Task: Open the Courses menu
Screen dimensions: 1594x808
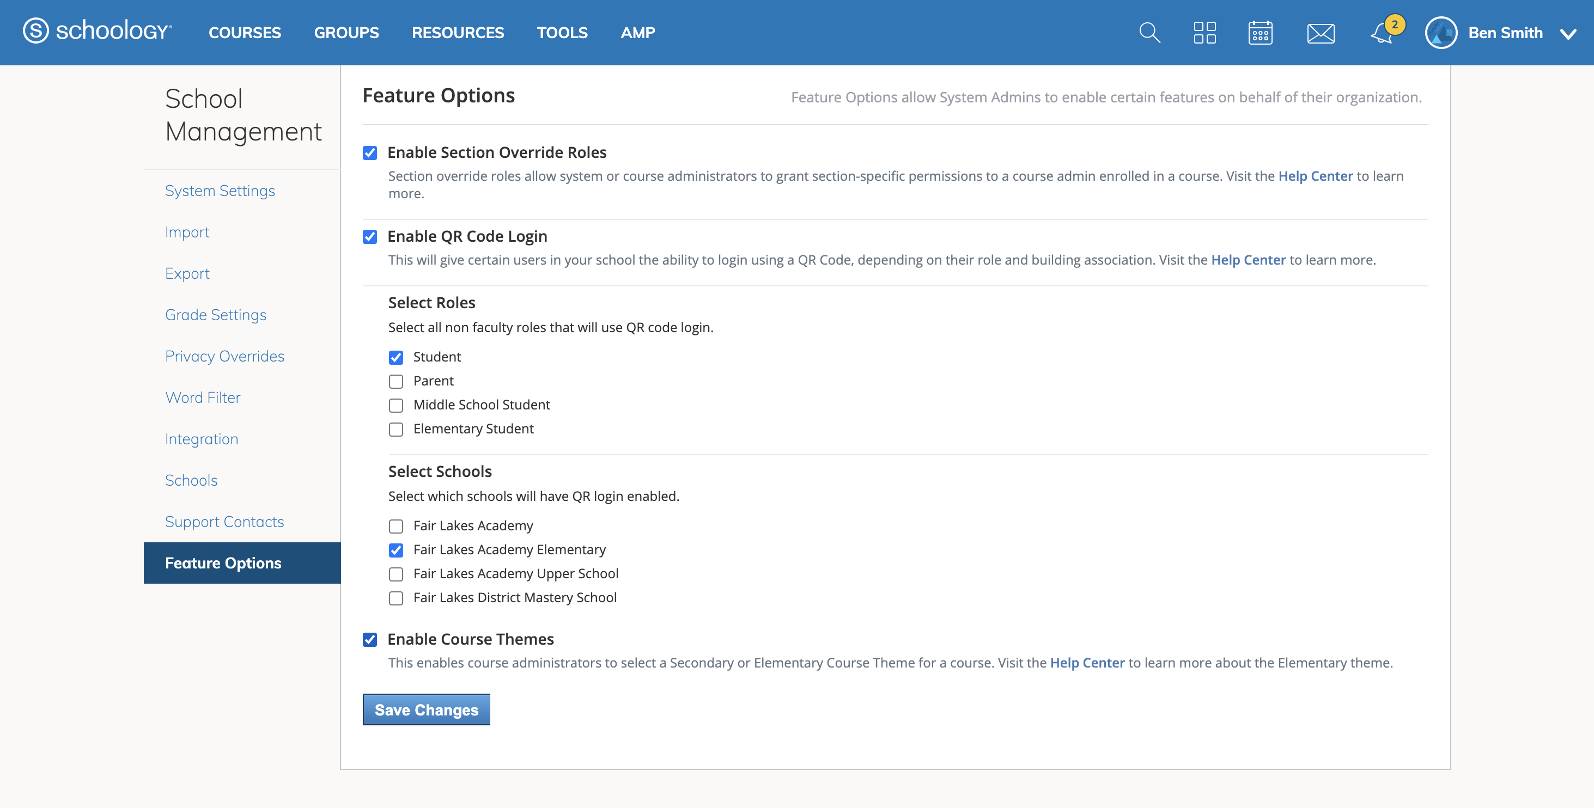Action: point(245,33)
